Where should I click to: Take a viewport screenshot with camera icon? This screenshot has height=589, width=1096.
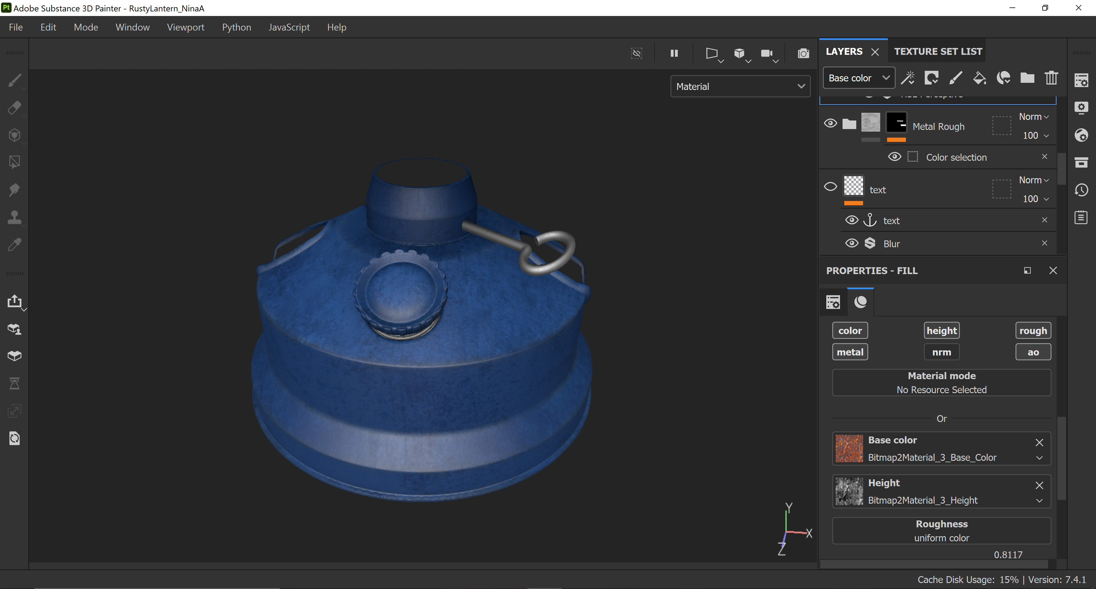click(x=803, y=53)
